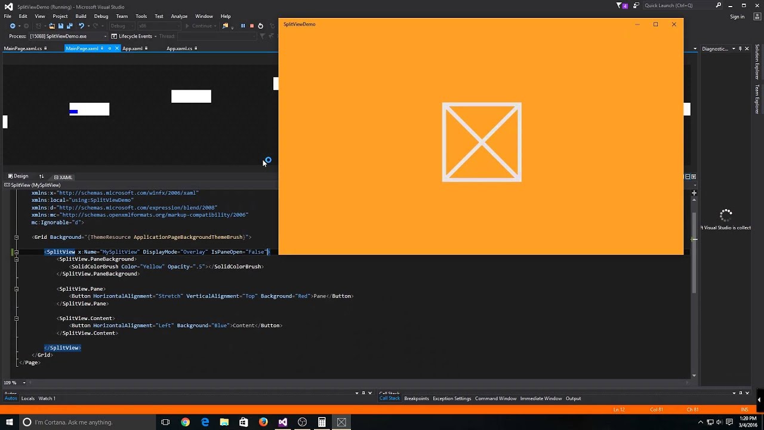Image resolution: width=764 pixels, height=430 pixels.
Task: Switch to the XAML view tab
Action: coord(63,177)
